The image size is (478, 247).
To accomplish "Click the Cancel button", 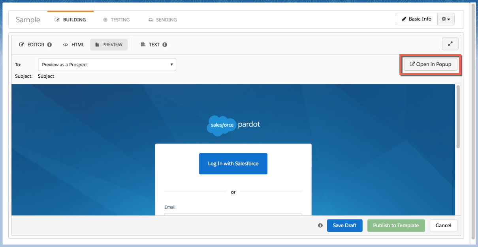I will tap(443, 226).
